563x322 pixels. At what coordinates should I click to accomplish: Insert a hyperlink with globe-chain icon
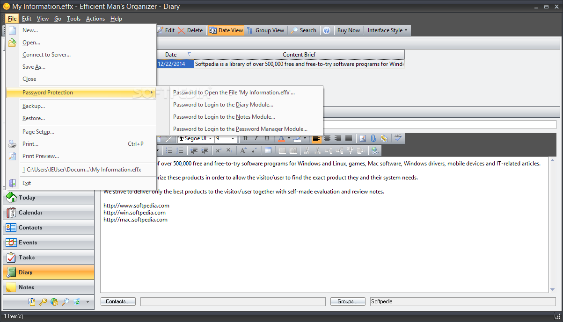pos(374,150)
